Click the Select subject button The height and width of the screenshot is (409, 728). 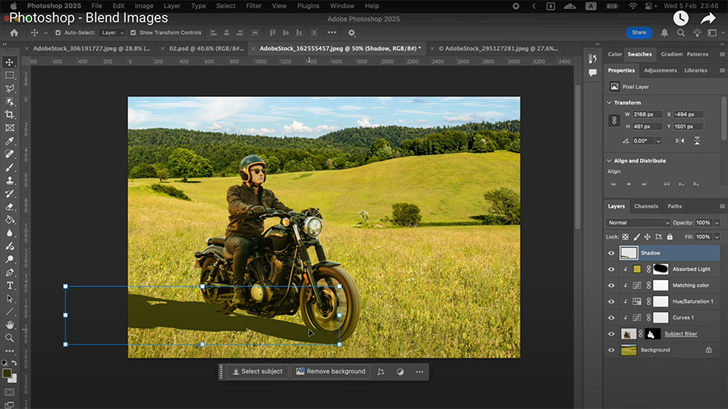pyautogui.click(x=257, y=371)
